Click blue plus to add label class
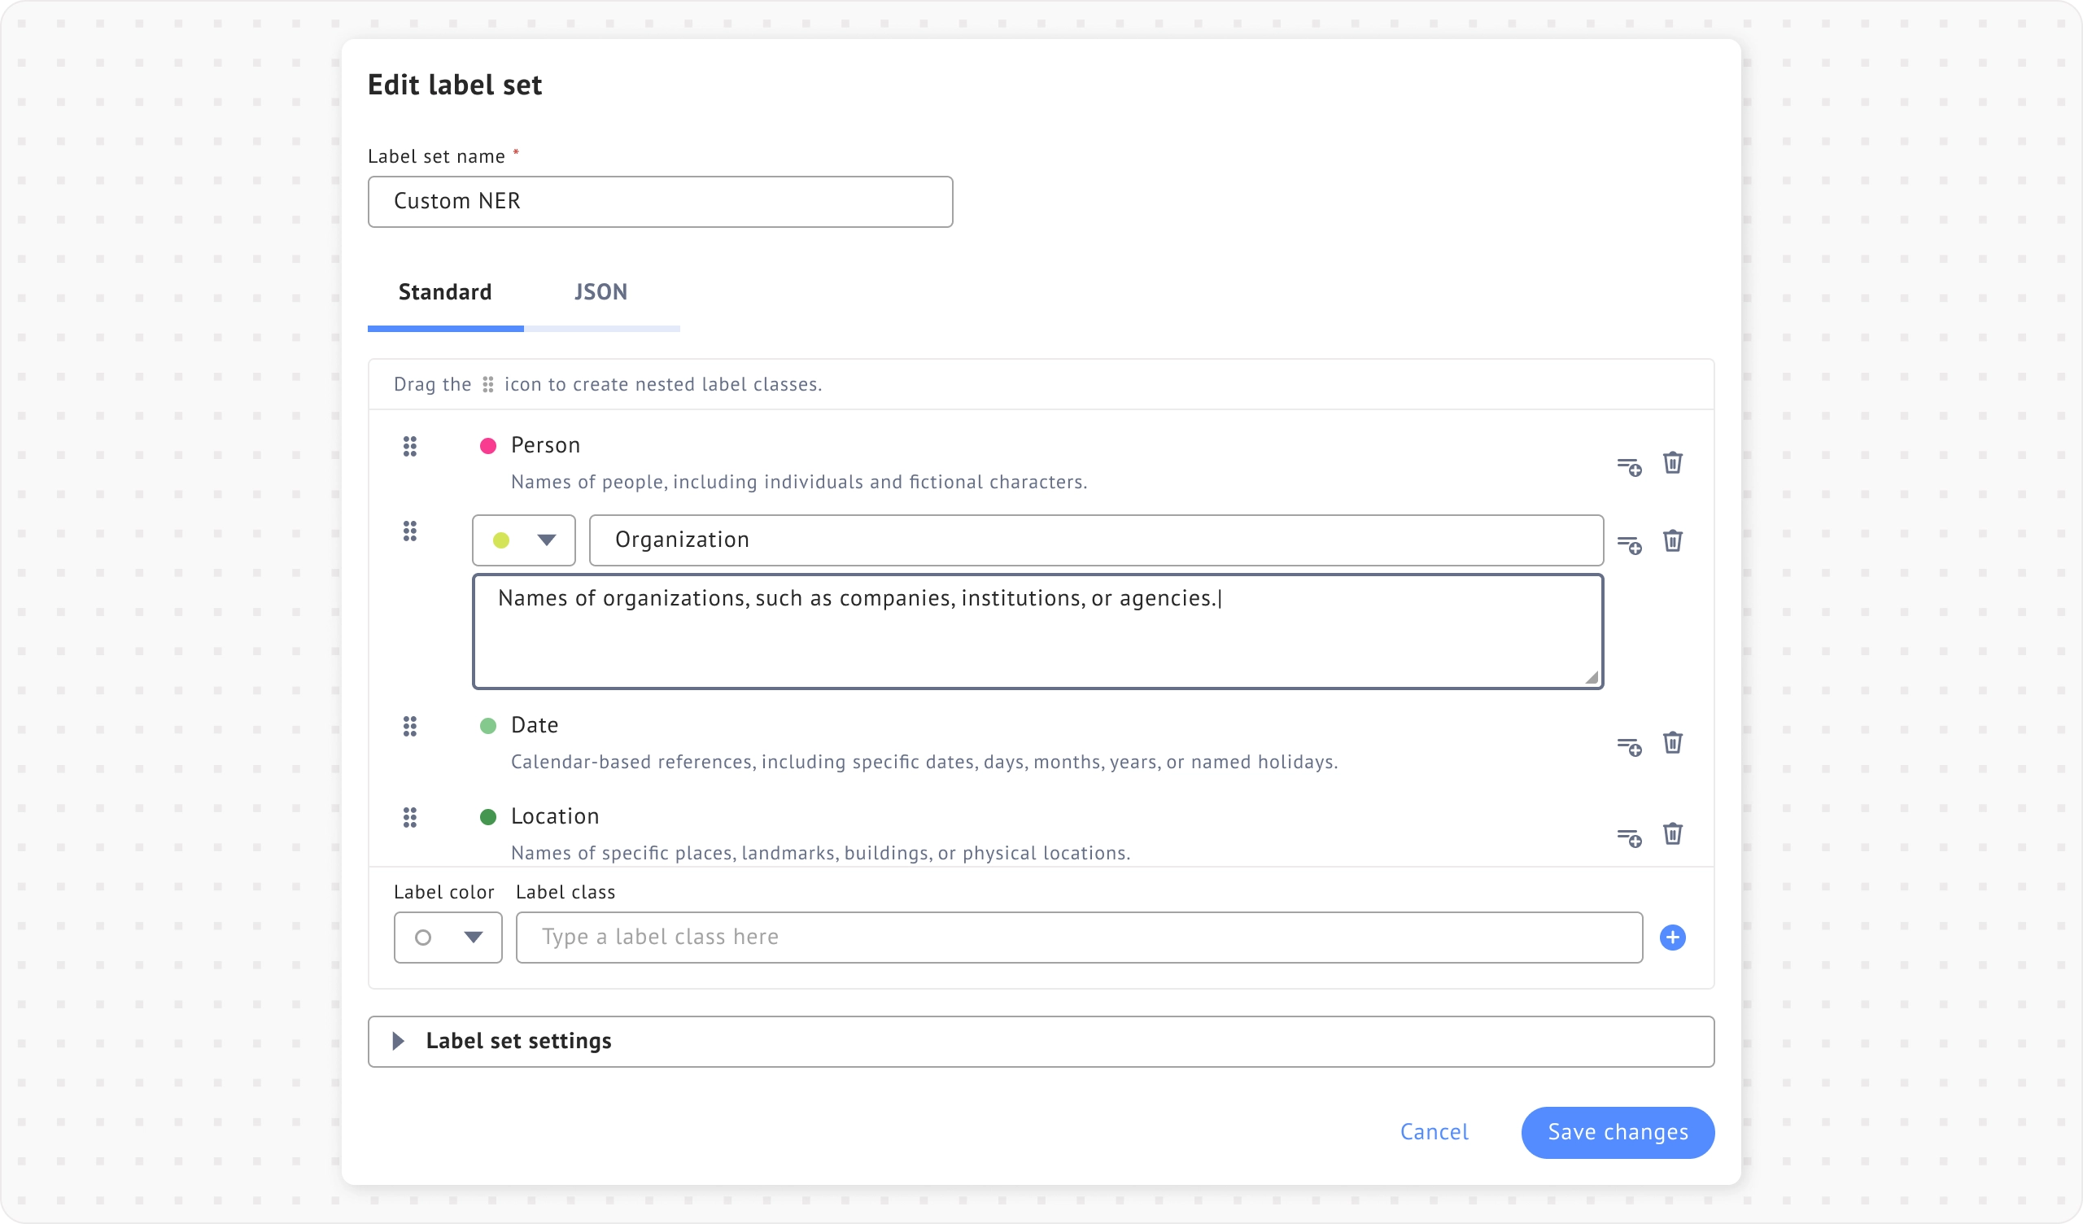The image size is (2083, 1224). tap(1672, 937)
